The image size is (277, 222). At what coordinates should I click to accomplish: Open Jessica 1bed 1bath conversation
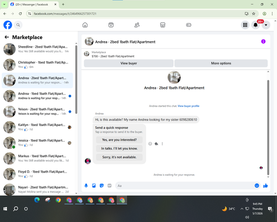(37, 143)
